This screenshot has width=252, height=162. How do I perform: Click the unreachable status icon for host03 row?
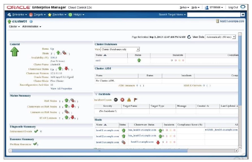tap(123, 142)
